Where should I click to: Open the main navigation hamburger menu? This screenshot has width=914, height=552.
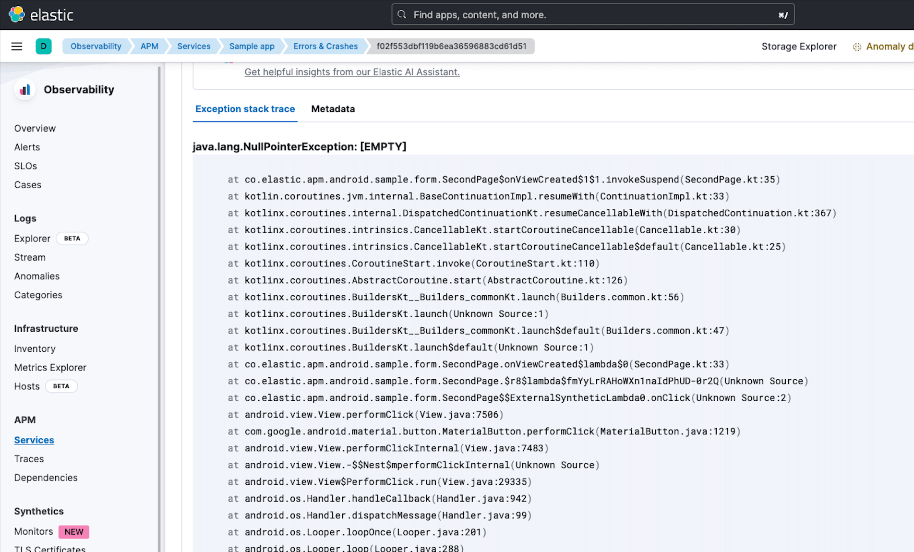pos(16,46)
